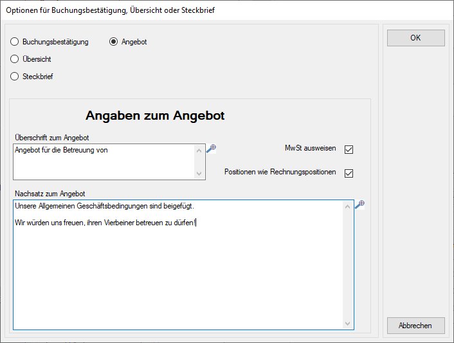
Task: Click the scroll up arrow in the Nachsatz box
Action: pyautogui.click(x=348, y=206)
